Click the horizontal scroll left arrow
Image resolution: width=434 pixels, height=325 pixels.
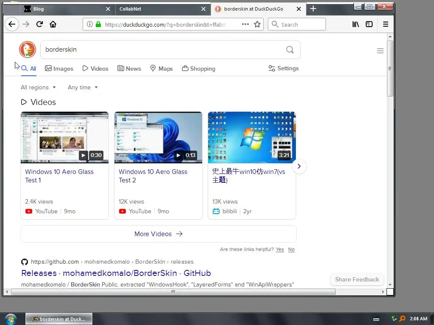[7, 292]
